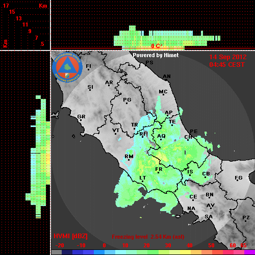This screenshot has width=255, height=255.
Task: Click the 65 value on dBZ scale
Action: (243, 245)
